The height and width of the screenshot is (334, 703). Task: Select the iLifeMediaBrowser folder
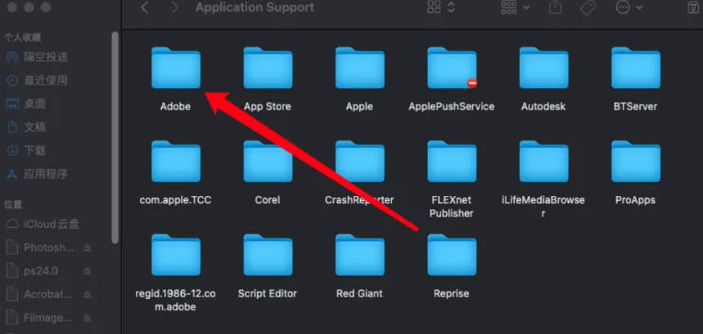pyautogui.click(x=544, y=162)
